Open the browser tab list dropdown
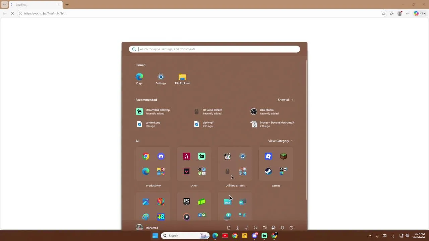 (x=4, y=5)
